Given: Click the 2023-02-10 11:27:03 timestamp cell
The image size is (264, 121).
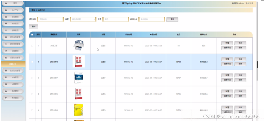Looking at the screenshot, I should point(153,46).
